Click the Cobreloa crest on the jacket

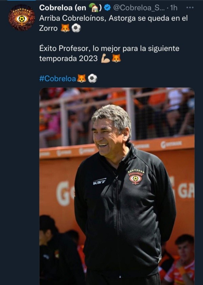[x=136, y=177]
